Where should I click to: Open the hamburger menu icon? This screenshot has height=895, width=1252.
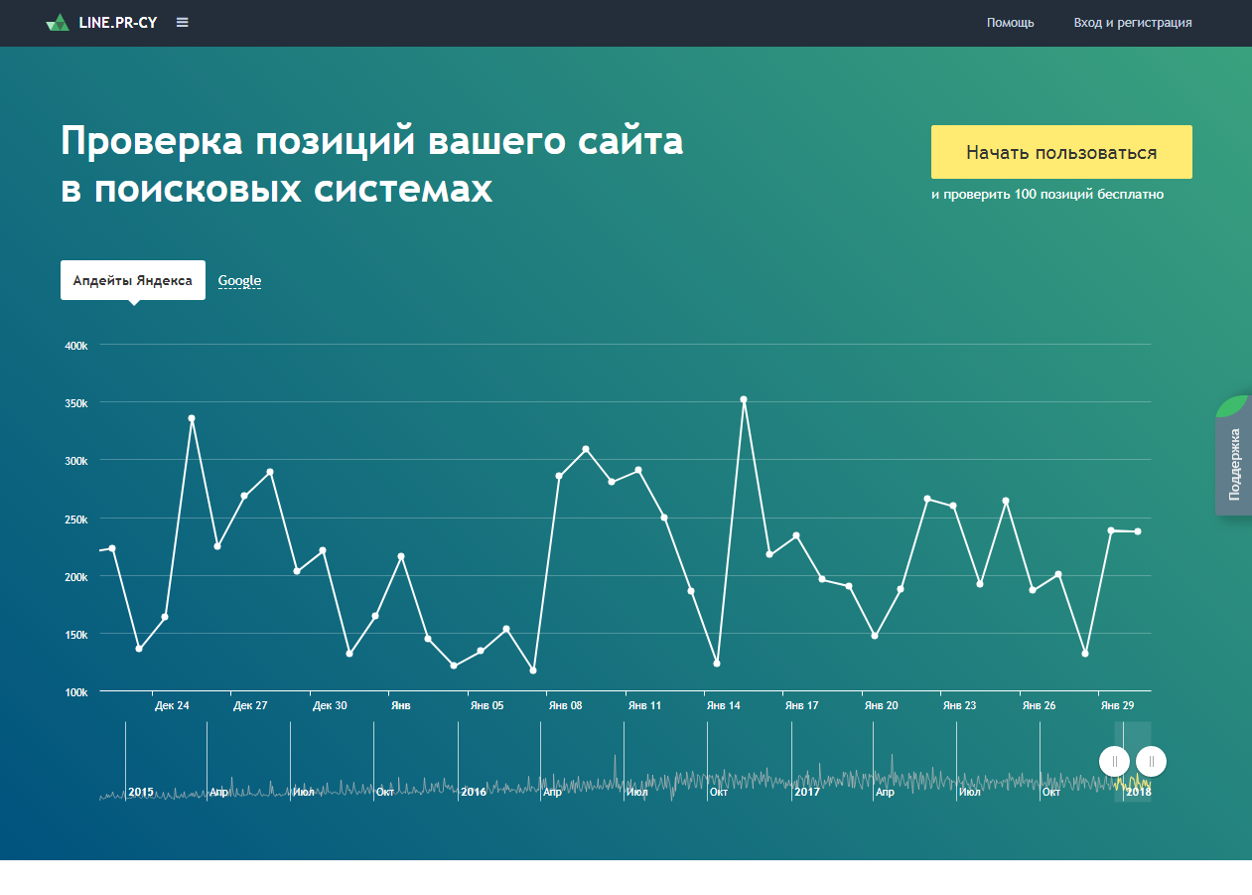coord(183,23)
